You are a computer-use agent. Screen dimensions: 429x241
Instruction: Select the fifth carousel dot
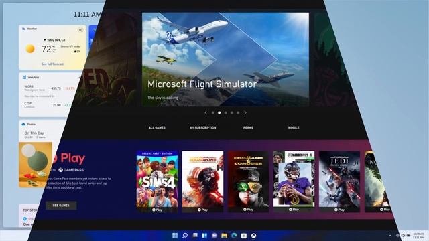coord(238,113)
